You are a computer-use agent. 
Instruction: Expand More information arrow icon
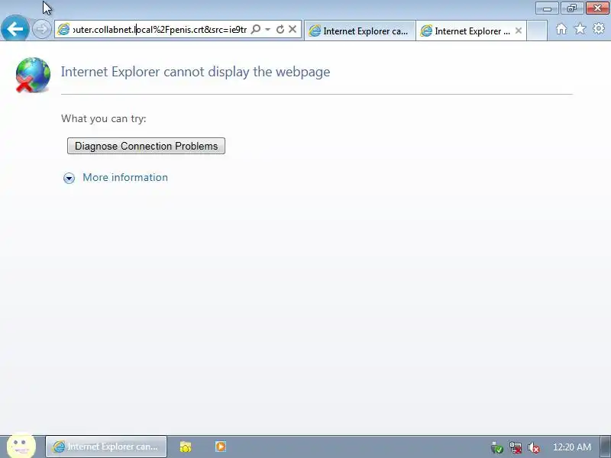(69, 178)
